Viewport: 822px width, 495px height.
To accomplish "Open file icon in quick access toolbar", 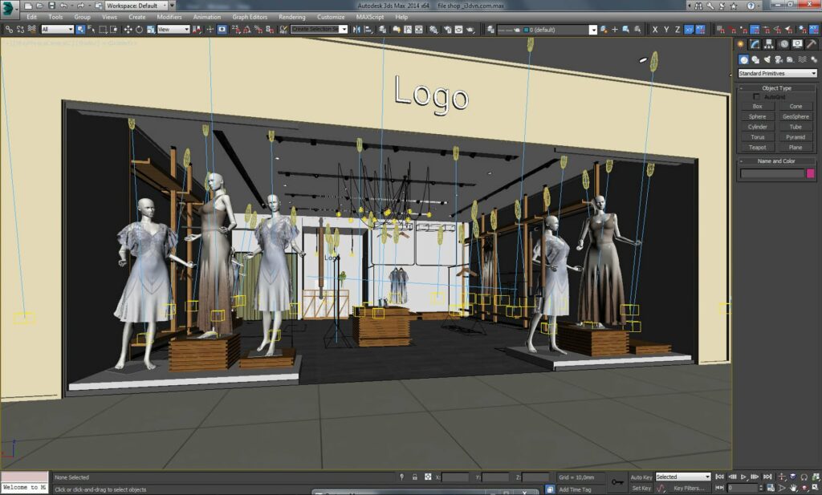I will pos(40,6).
